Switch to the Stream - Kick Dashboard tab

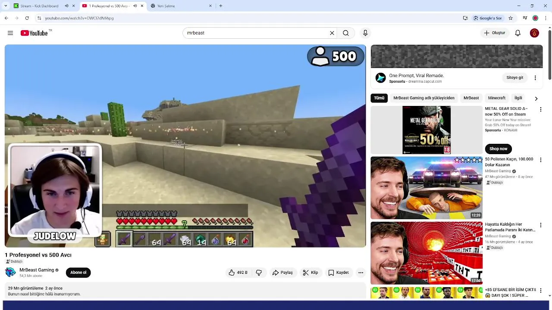pos(39,6)
